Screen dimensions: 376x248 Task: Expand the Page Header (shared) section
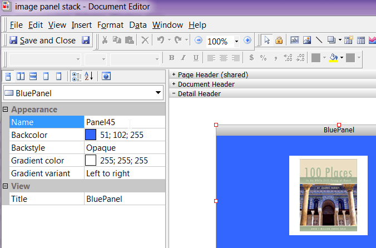pos(174,75)
